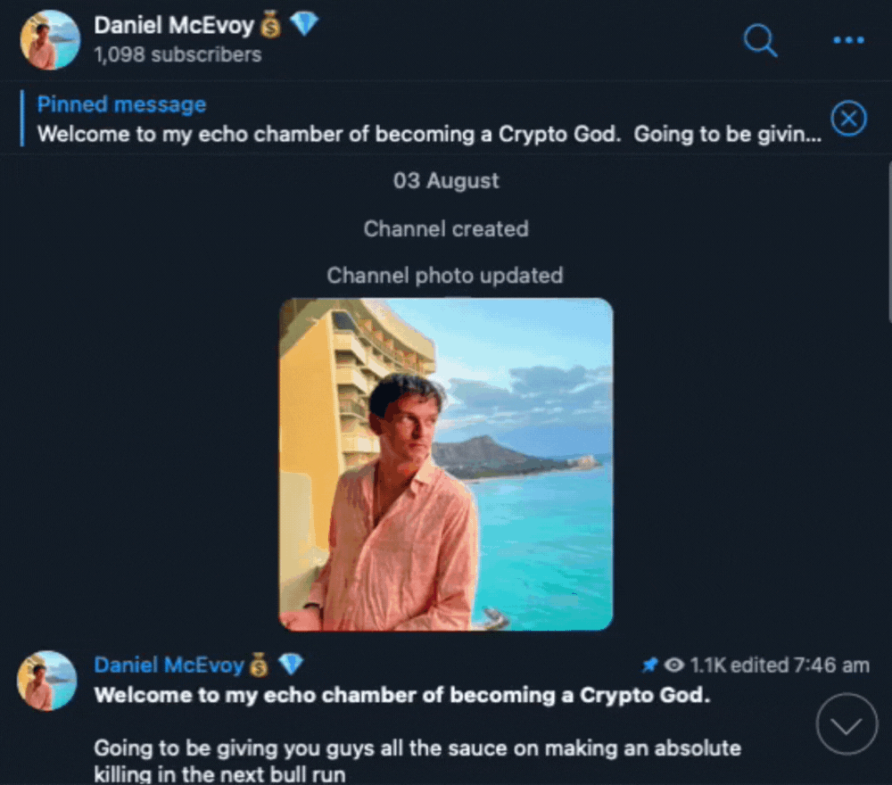Jump to latest with the down-chevron button

pos(847,723)
